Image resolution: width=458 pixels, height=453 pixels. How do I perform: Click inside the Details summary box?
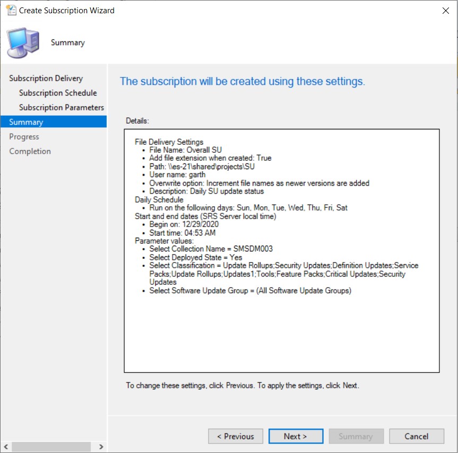[281, 329]
